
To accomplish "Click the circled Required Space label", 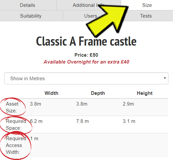I will click(16, 124).
